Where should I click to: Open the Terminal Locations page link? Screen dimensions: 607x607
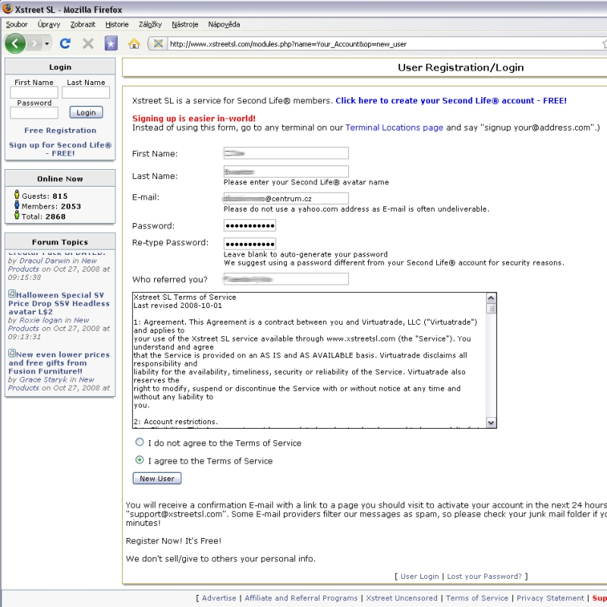pyautogui.click(x=394, y=127)
